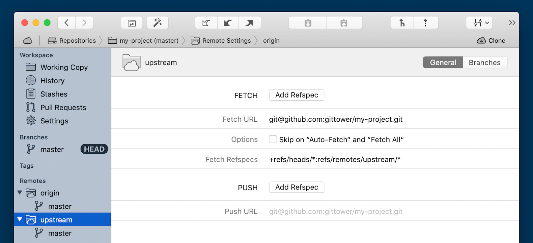Navigate back with the left arrow button

click(67, 23)
